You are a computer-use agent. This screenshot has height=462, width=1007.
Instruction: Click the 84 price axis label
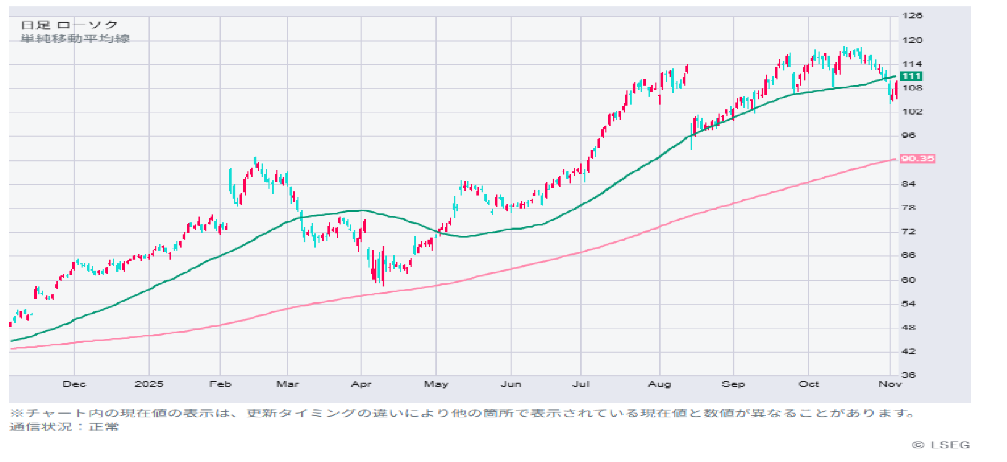pos(909,183)
